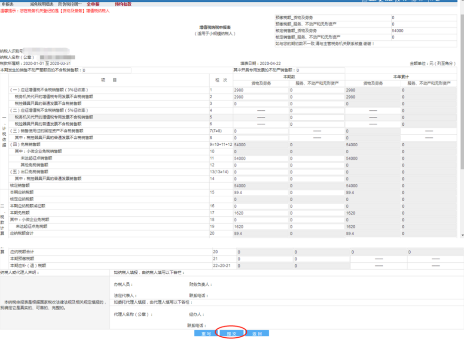The width and height of the screenshot is (464, 342).
Task: Open the 预约扣款 menu item
Action: coord(123,4)
